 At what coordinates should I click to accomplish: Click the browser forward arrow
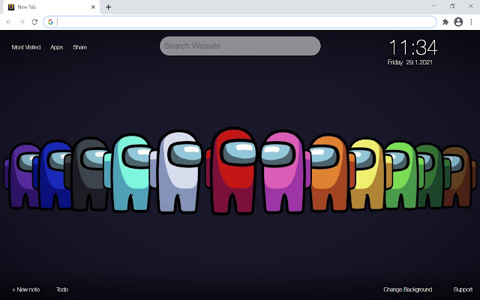pyautogui.click(x=22, y=22)
